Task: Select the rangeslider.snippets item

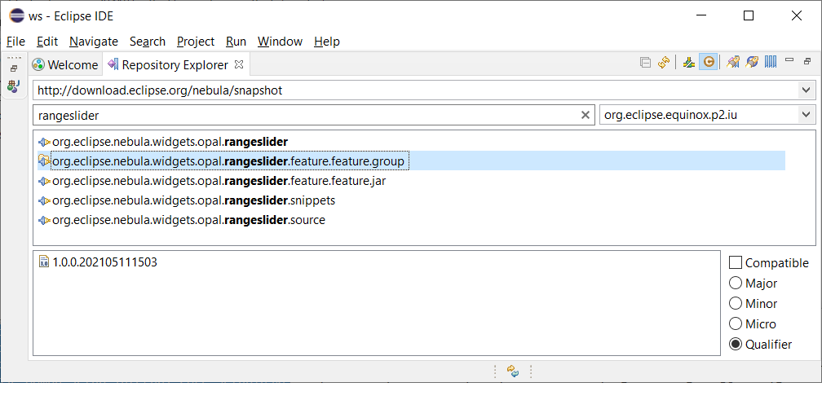Action: pyautogui.click(x=193, y=200)
